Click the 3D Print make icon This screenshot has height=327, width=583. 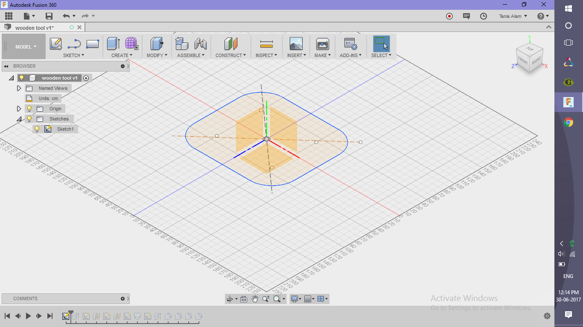coord(322,43)
